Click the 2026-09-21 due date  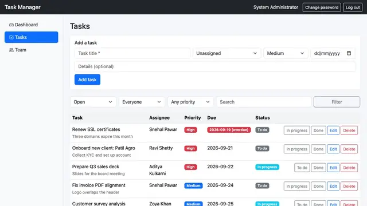point(220,148)
